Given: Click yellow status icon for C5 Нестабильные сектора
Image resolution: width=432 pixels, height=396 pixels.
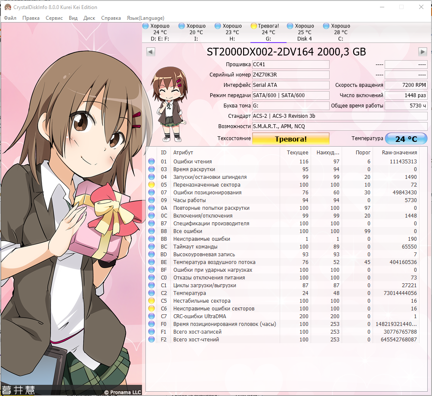Looking at the screenshot, I should click(151, 301).
